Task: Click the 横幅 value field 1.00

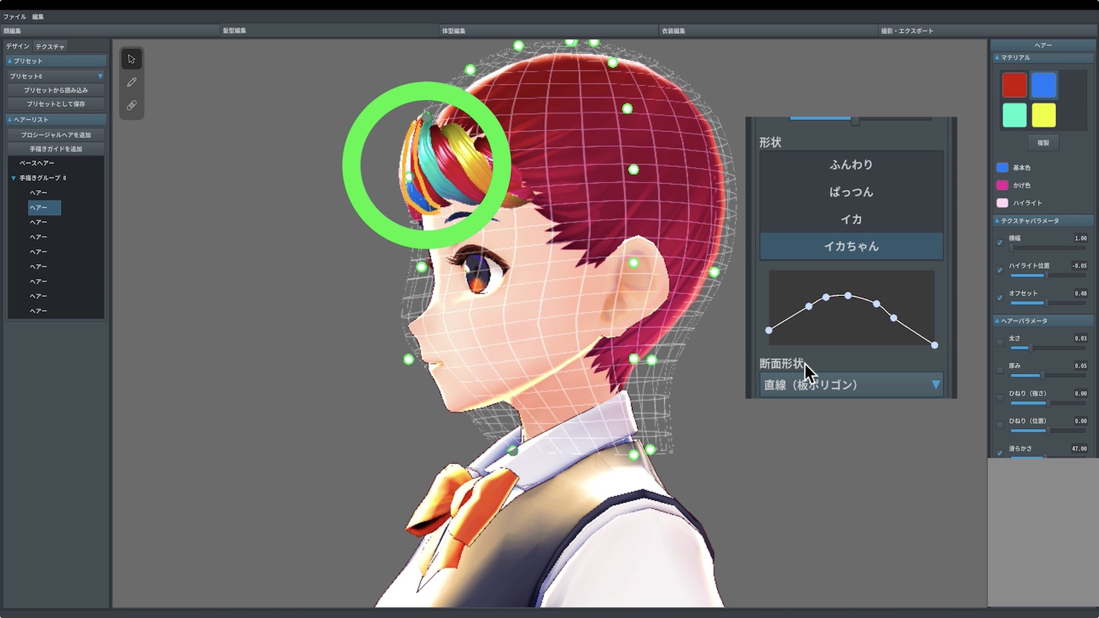Action: [1080, 238]
